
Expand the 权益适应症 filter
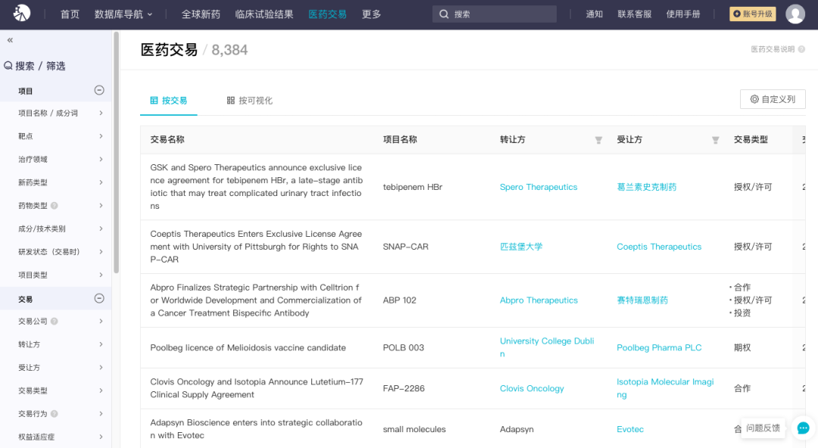[x=101, y=437]
